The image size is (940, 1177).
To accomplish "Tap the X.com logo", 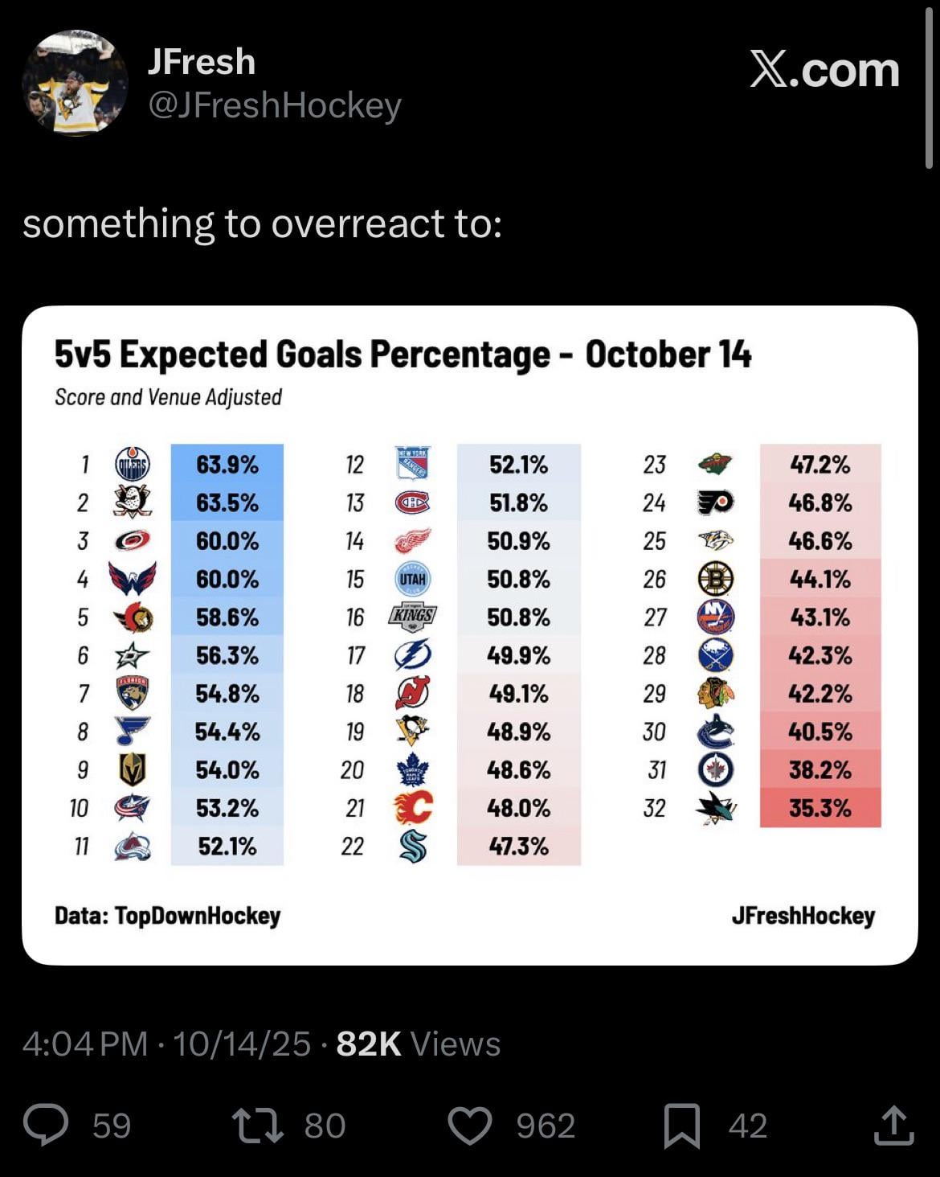I will pos(824,70).
